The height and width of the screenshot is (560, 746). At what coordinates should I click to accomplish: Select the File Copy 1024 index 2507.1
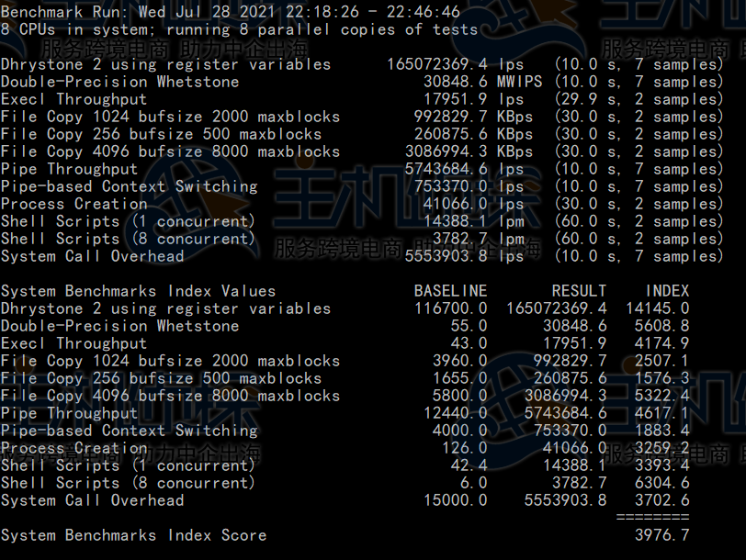[661, 361]
